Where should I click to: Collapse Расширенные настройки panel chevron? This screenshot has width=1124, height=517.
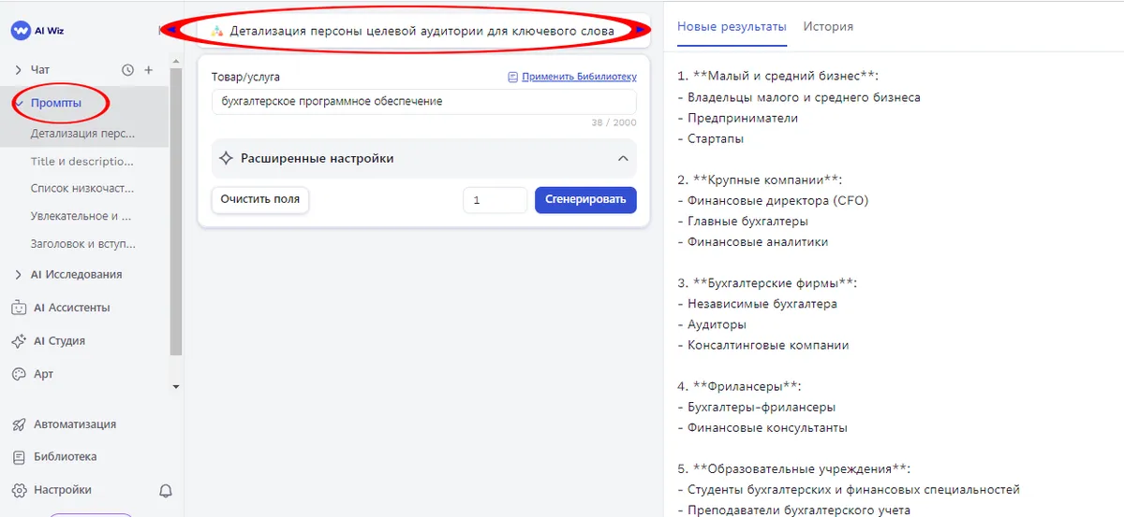point(623,159)
